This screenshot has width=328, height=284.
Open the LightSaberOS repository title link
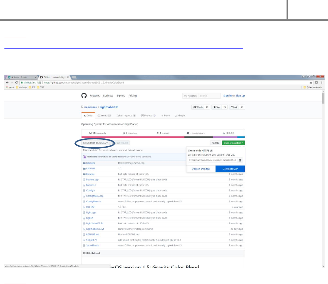pos(109,107)
